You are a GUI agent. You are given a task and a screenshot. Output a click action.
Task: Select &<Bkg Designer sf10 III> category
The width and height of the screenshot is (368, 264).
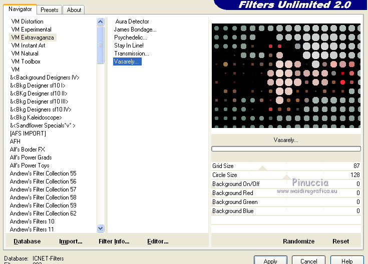[39, 101]
